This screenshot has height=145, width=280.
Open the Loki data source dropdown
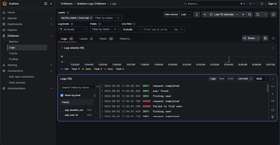(x=186, y=14)
